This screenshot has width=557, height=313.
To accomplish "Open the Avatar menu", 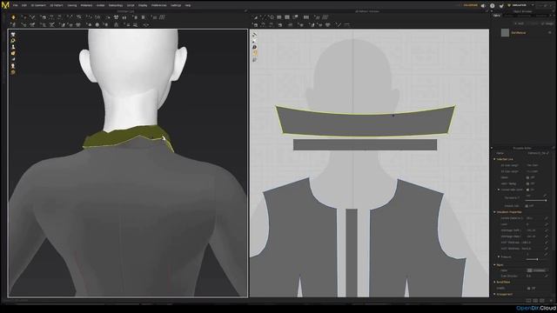I will [101, 5].
